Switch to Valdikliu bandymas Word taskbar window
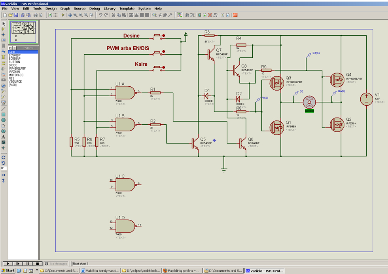388x274 pixels. point(100,271)
